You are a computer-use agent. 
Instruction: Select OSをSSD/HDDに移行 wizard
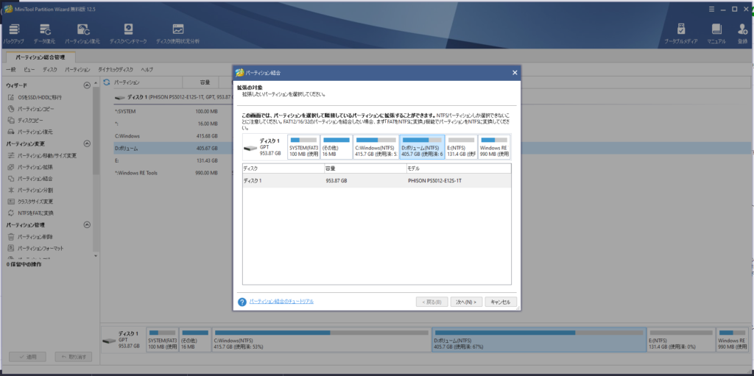(x=35, y=97)
